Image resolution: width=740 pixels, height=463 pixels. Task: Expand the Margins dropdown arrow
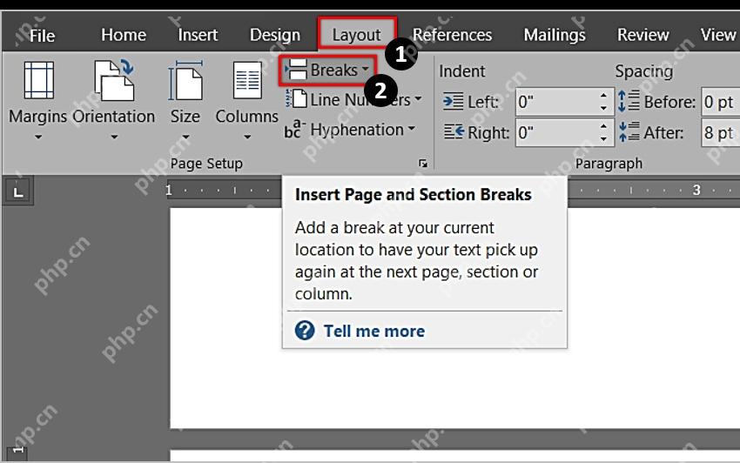pos(38,138)
